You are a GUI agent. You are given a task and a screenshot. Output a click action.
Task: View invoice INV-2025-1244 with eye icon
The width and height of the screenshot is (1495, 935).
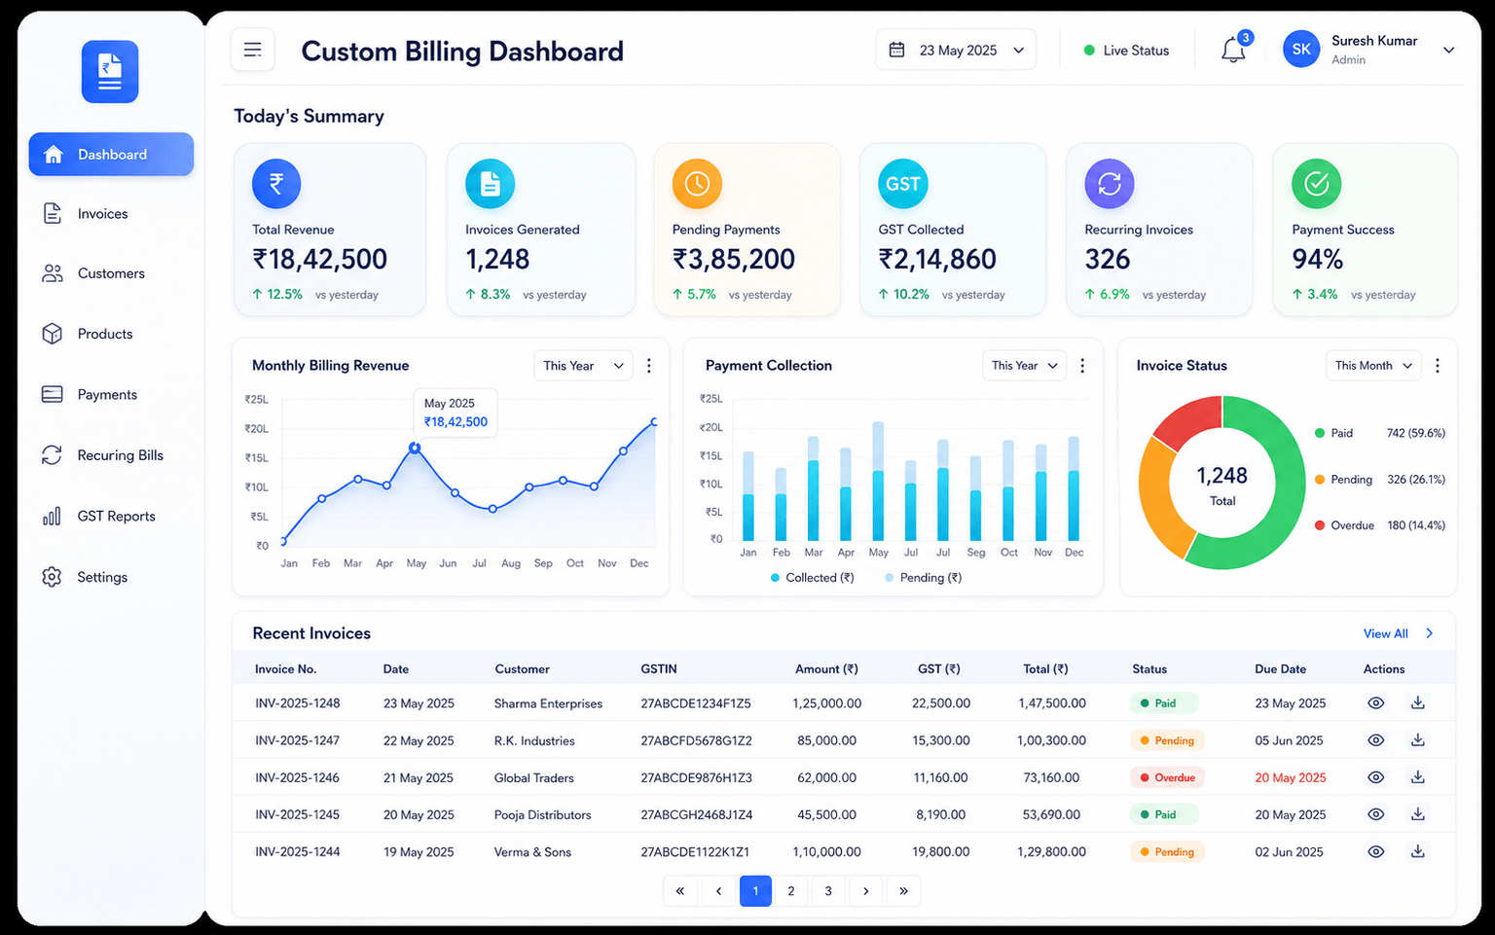pos(1375,851)
